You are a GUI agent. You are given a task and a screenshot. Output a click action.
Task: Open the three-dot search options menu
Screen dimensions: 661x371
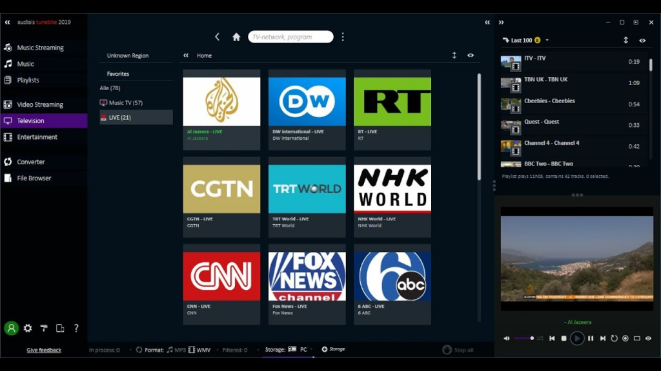[x=343, y=37]
